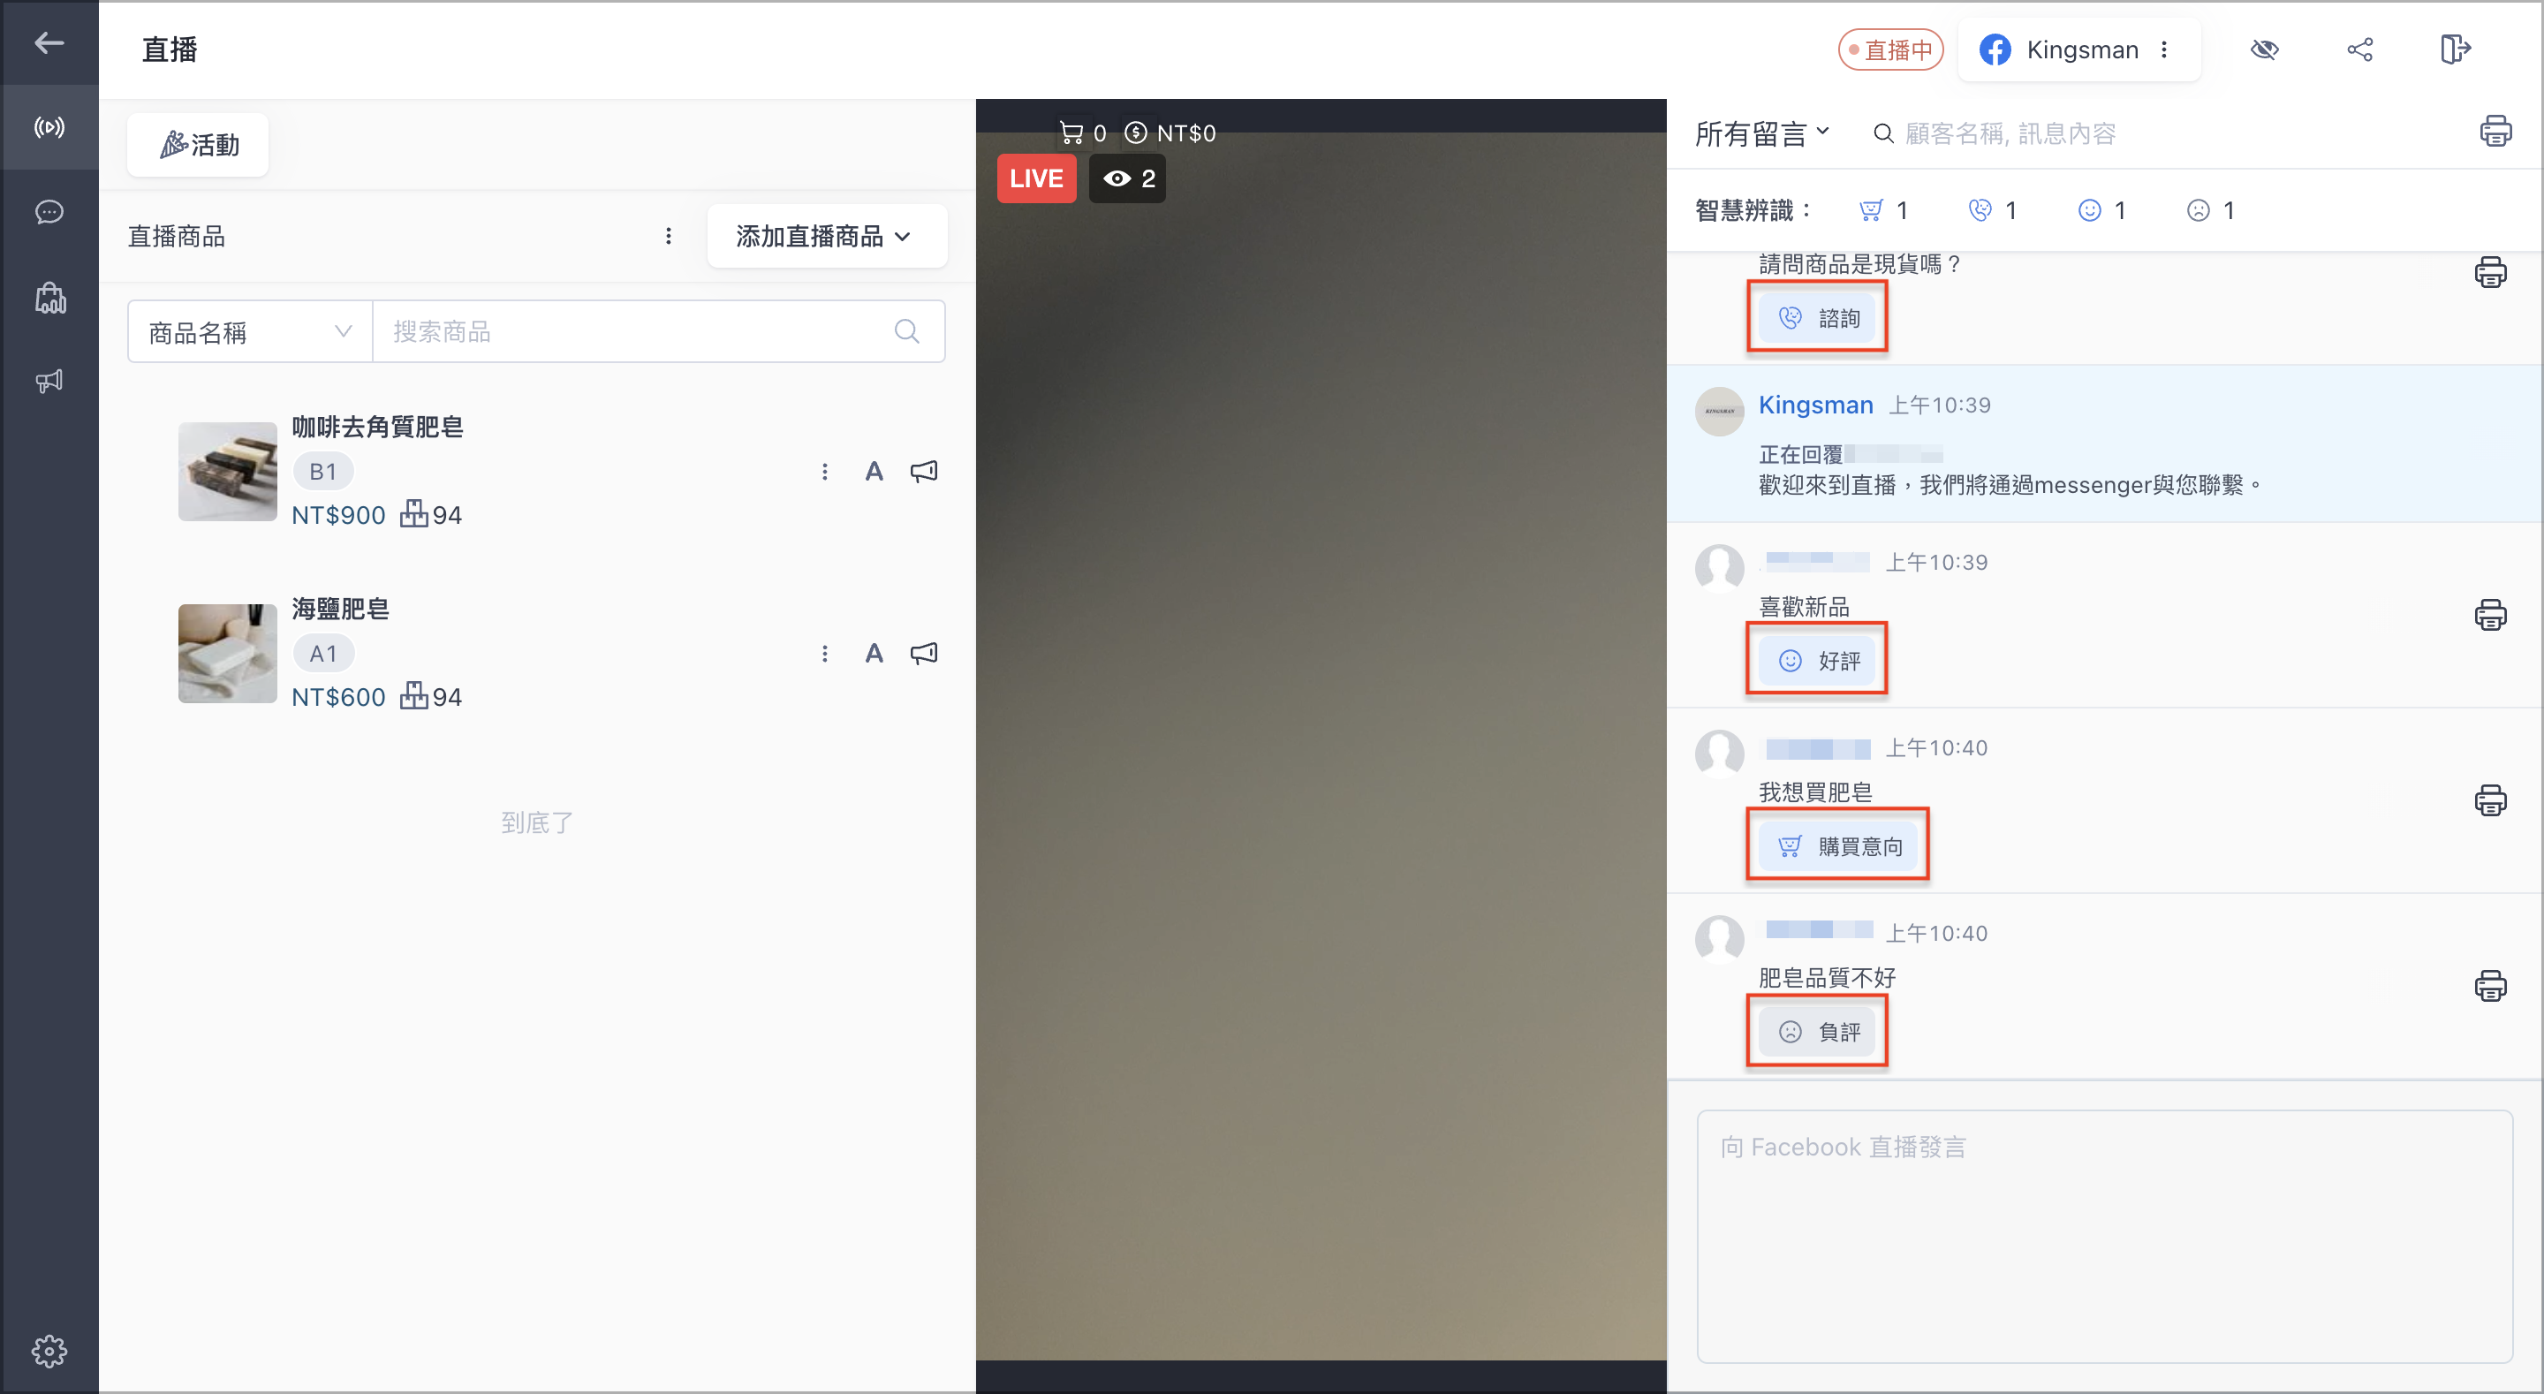This screenshot has height=1394, width=2544.
Task: Click the Facebook Kingsman page logo
Action: pos(1995,49)
